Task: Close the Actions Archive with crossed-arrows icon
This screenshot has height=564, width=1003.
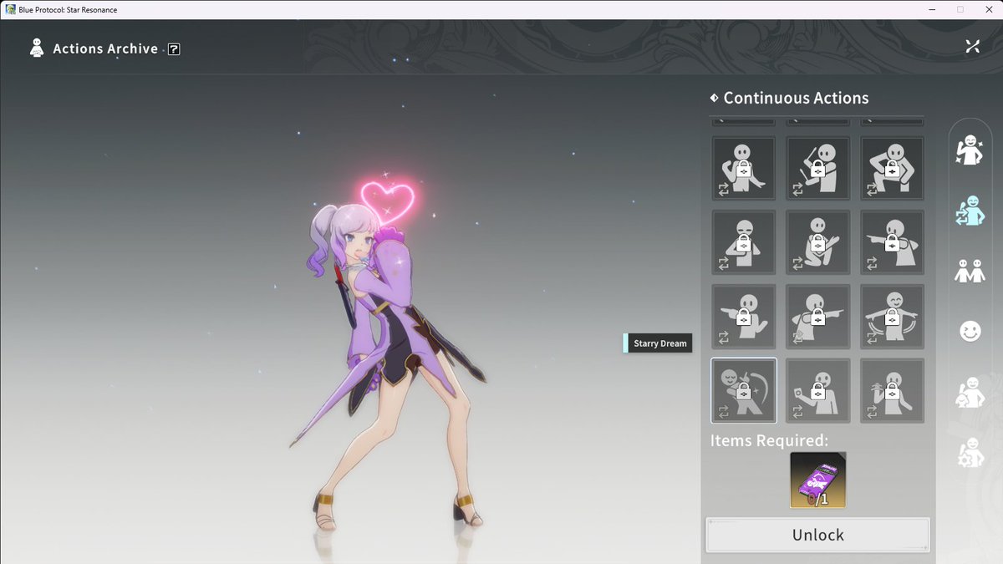Action: 972,47
